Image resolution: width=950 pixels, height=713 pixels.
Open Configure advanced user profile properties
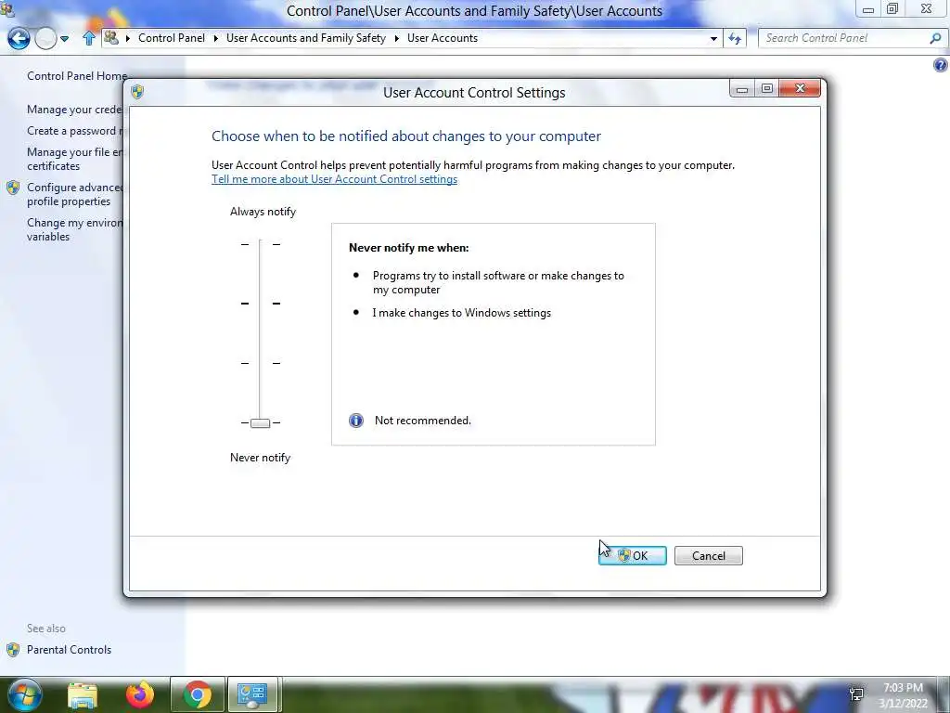point(74,194)
